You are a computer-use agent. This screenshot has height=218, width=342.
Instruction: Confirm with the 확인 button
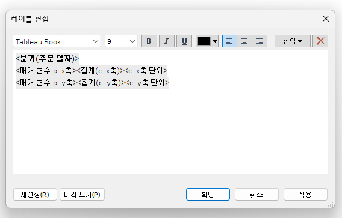pyautogui.click(x=208, y=195)
